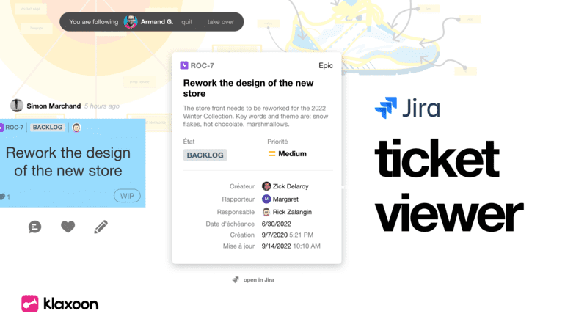Click the ticket description paragraph
The image size is (587, 330).
click(255, 116)
